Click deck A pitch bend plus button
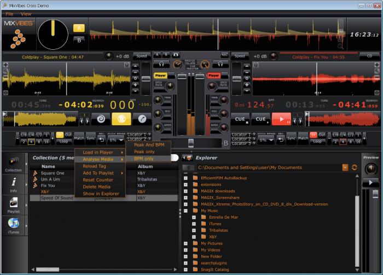 tap(135, 85)
